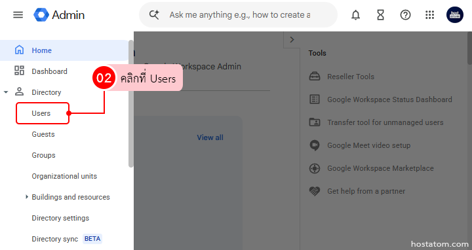Screen dimensions: 472x250
Task: Click the Home house icon
Action: pos(19,50)
